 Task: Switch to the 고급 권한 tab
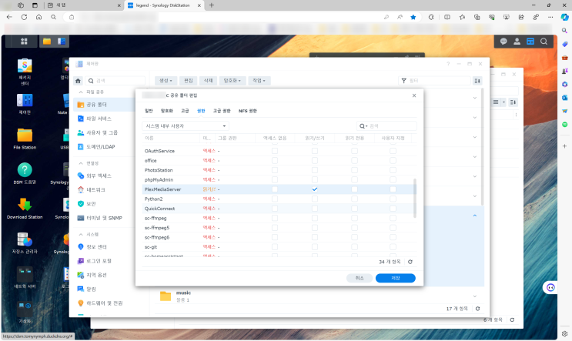(x=222, y=111)
